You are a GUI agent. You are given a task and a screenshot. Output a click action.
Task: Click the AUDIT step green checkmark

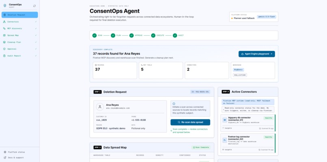pos(175,35)
